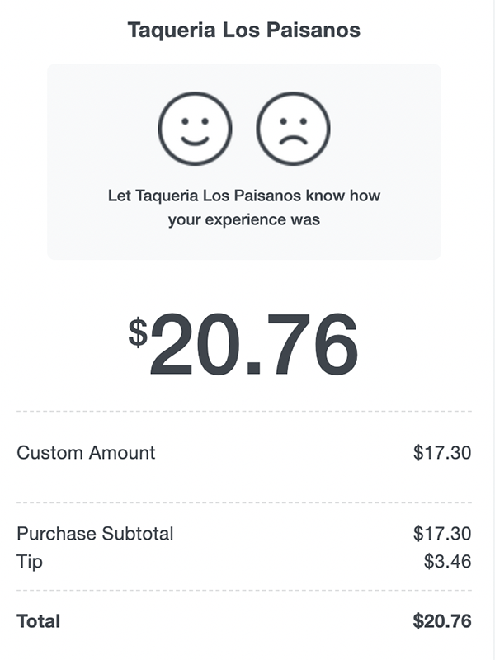This screenshot has width=495, height=660.
Task: Click the $3.46 tip amount
Action: [447, 562]
